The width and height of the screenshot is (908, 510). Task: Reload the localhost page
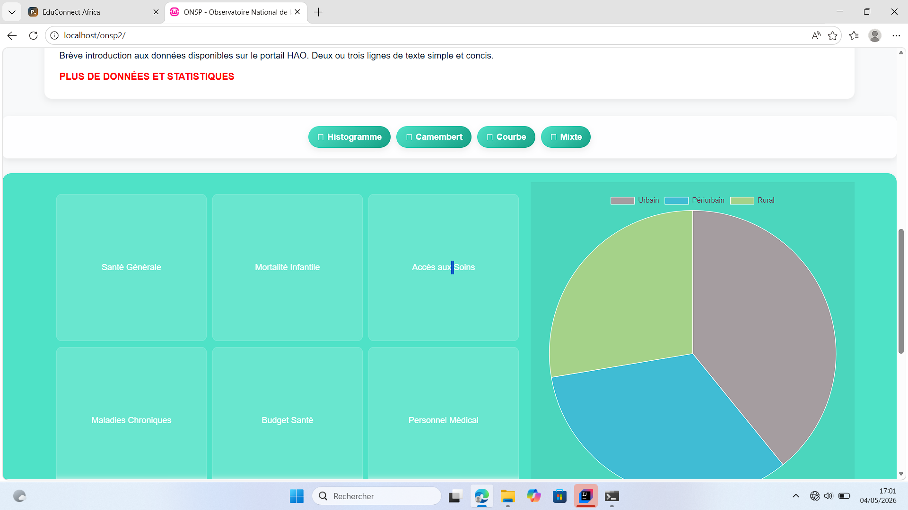click(33, 35)
